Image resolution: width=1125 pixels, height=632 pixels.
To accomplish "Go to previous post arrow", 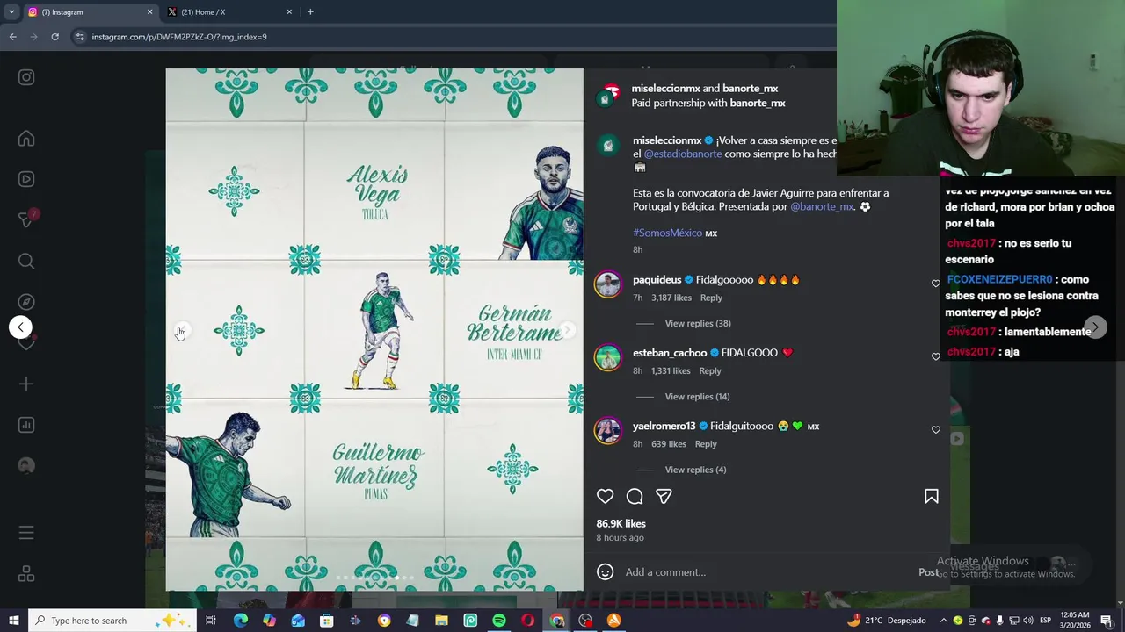I will 20,327.
